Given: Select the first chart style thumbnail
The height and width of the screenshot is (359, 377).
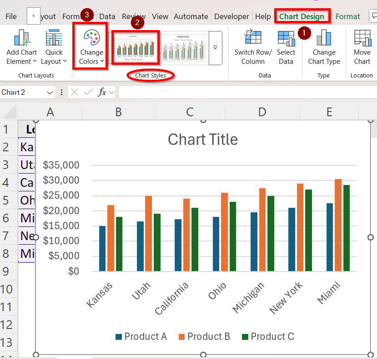Looking at the screenshot, I should point(136,47).
